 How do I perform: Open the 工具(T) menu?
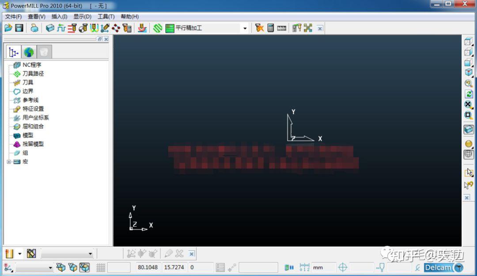click(x=106, y=16)
